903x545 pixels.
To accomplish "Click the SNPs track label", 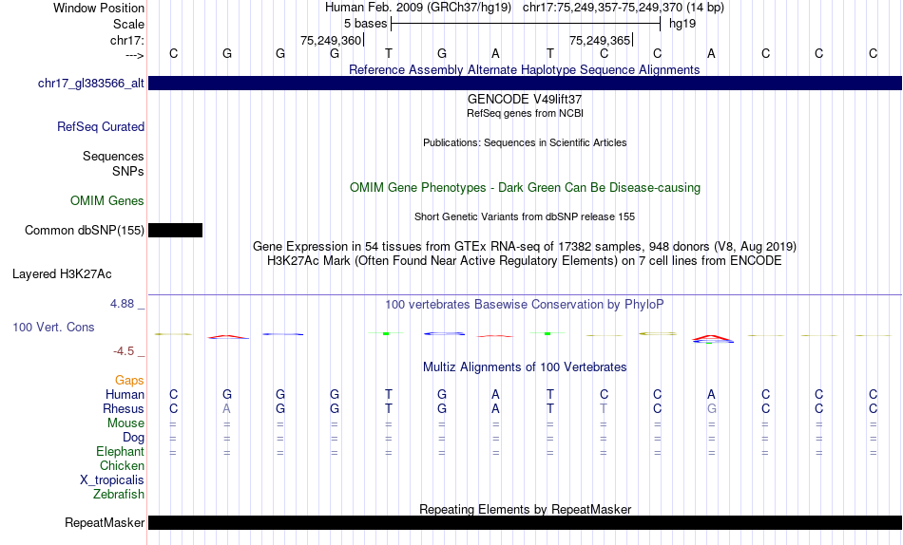I will click(x=128, y=172).
